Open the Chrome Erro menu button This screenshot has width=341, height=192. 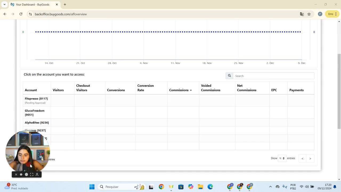click(333, 14)
